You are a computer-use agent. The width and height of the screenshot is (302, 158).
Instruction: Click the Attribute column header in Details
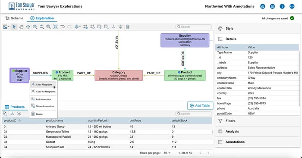(223, 47)
